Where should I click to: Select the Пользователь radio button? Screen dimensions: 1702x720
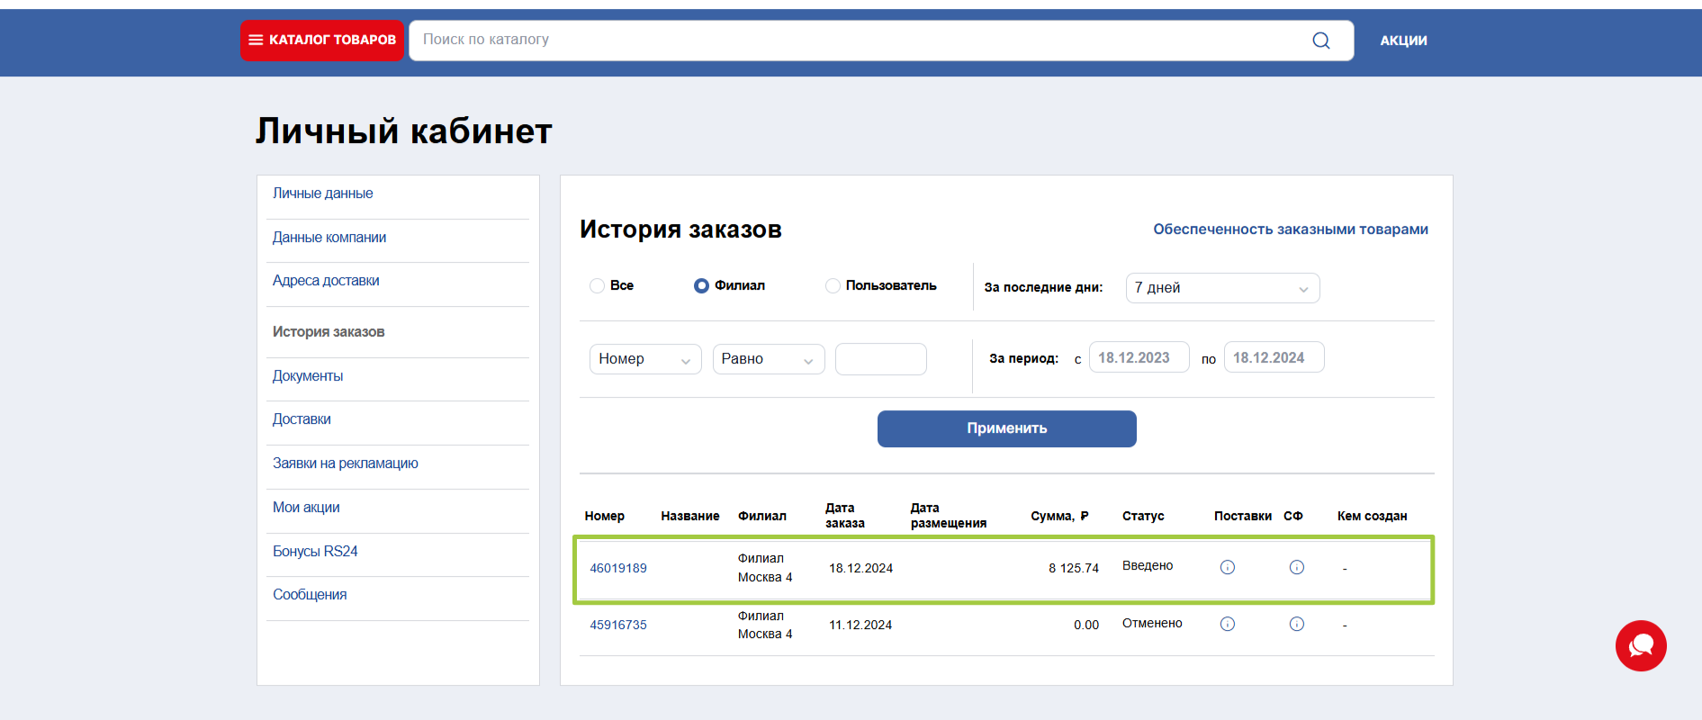(833, 285)
